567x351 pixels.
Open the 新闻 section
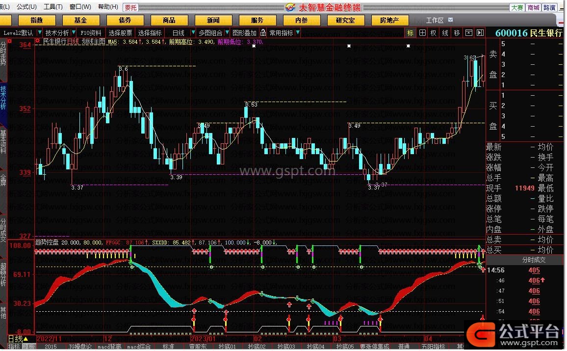pyautogui.click(x=213, y=20)
